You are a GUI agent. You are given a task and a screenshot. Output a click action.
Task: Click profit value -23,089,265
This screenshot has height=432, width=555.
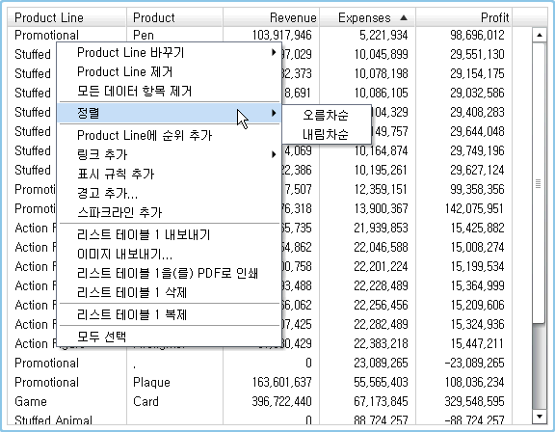pyautogui.click(x=475, y=363)
